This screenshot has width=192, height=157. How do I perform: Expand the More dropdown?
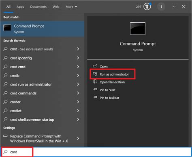pos(71,7)
